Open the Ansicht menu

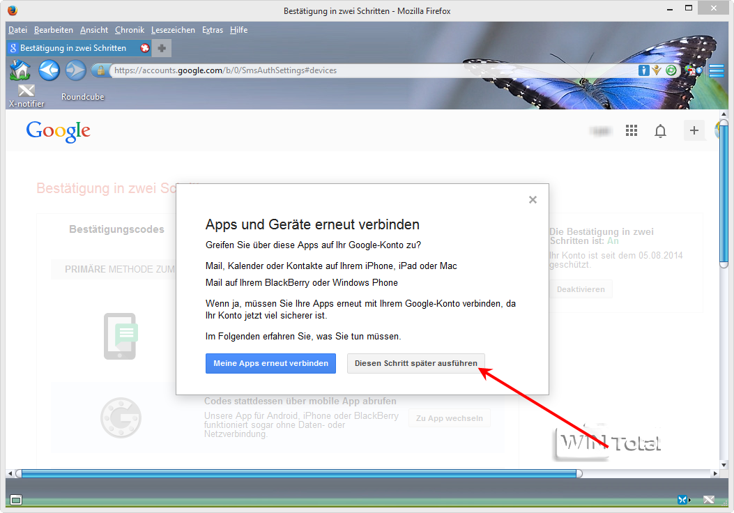pos(93,30)
